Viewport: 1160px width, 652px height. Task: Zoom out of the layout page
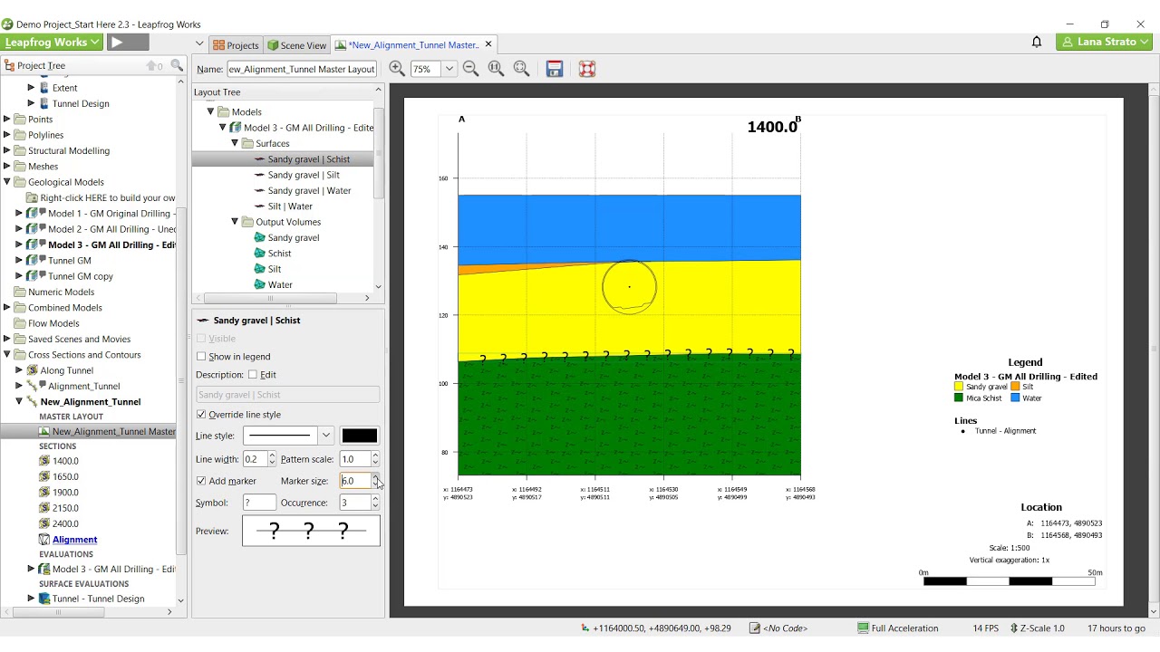[x=470, y=69]
